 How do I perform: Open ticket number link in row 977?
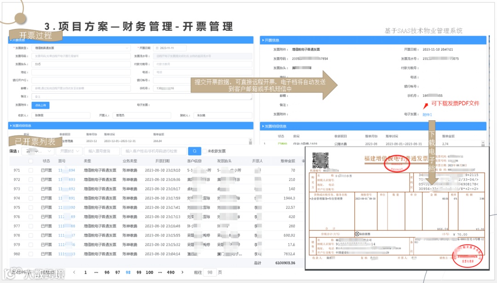67,226
